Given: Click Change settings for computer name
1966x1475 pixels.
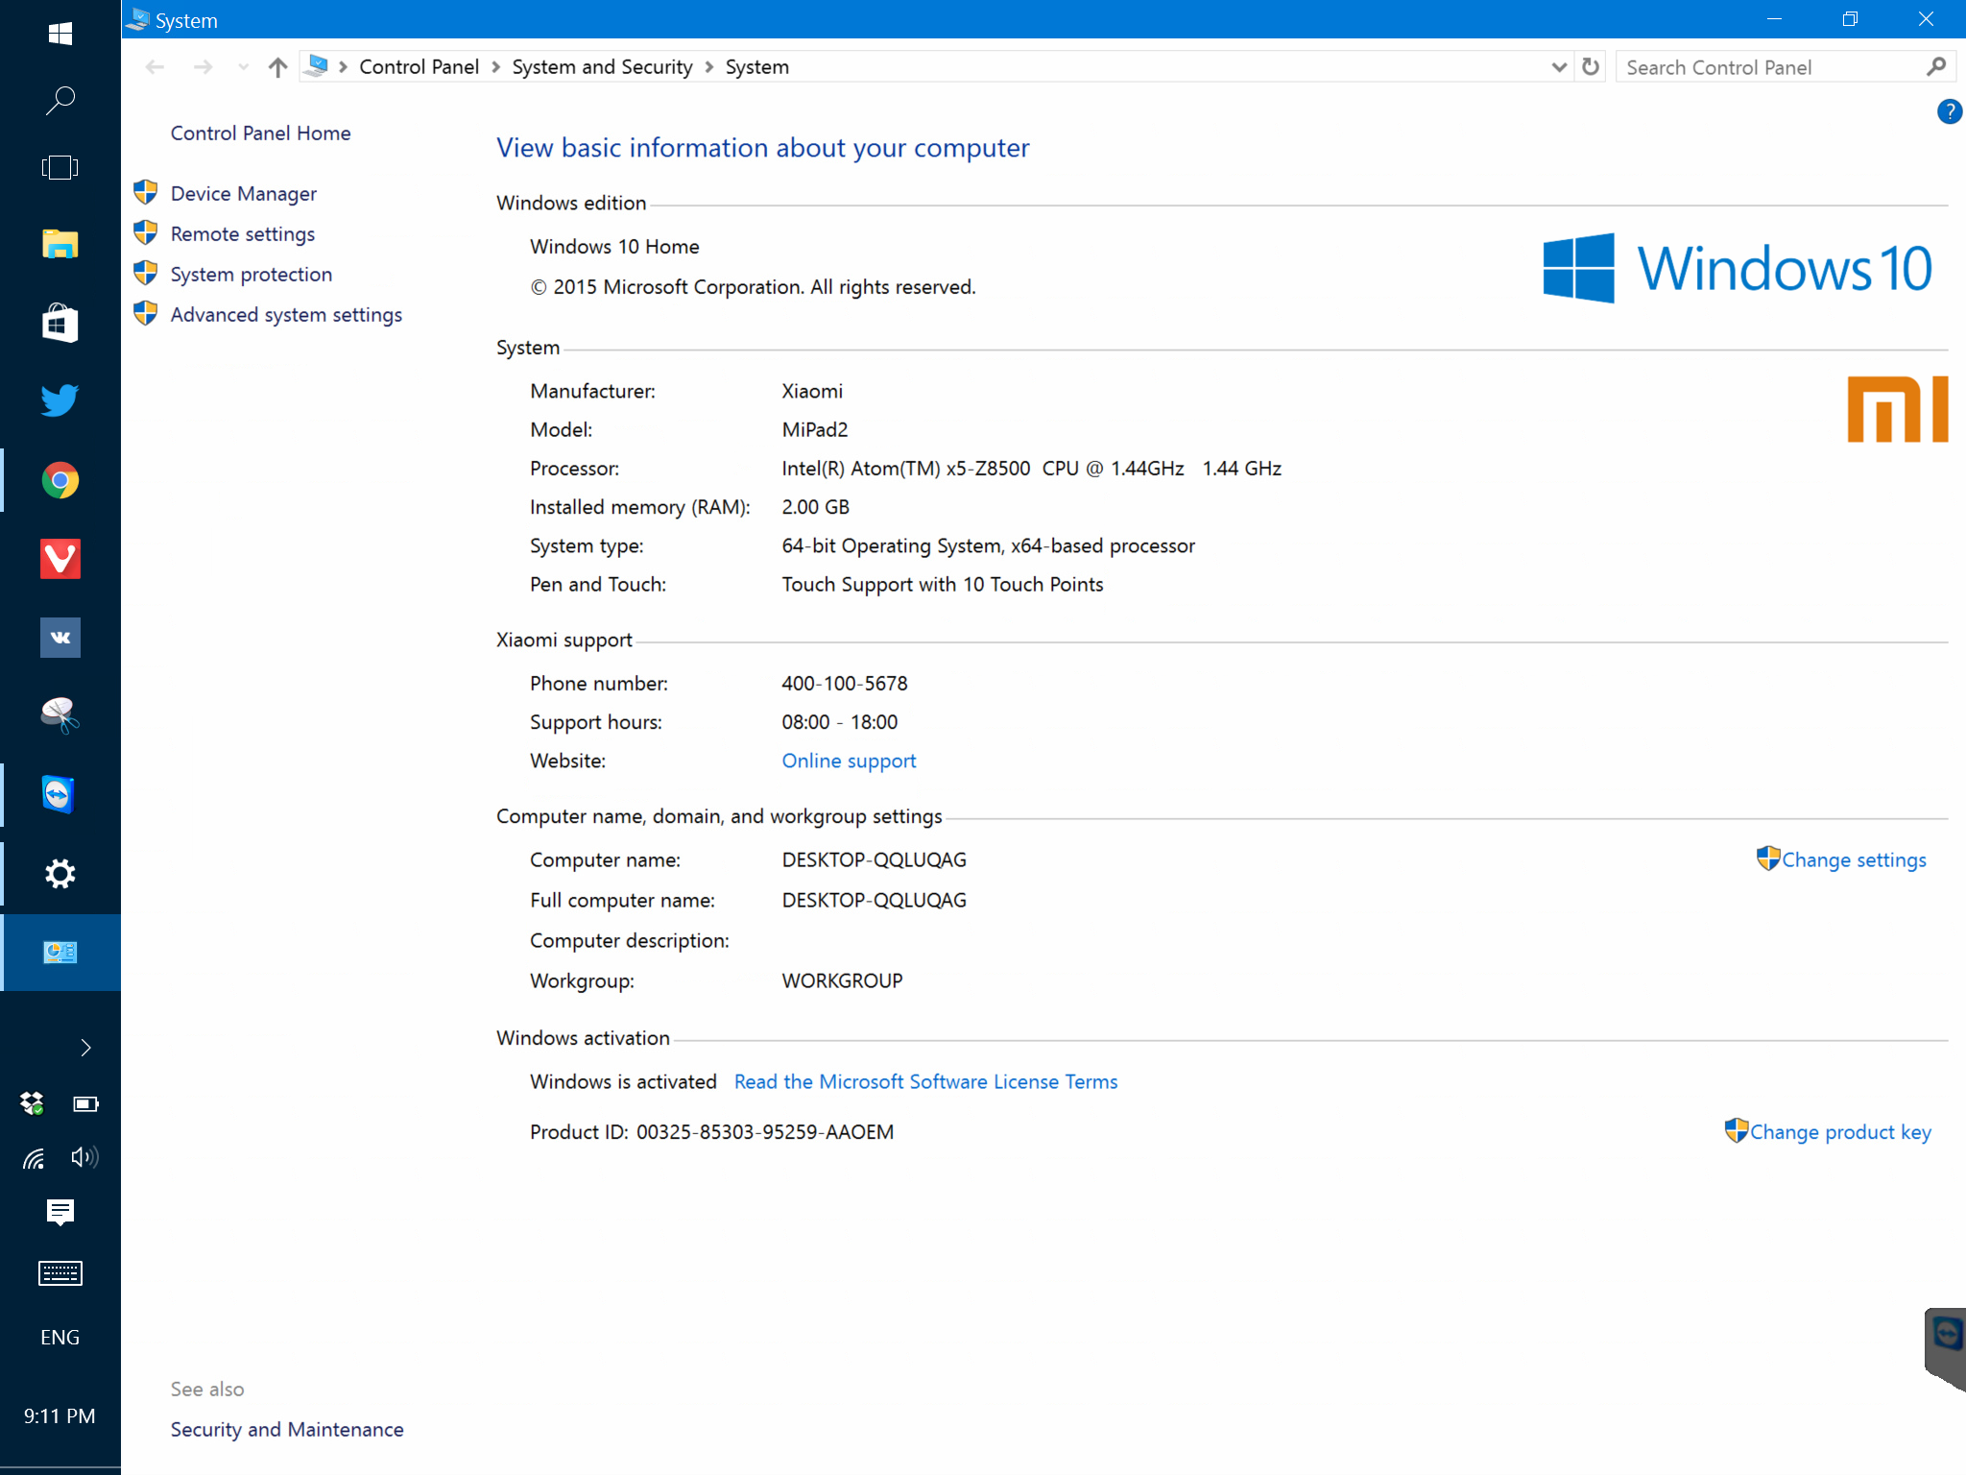Looking at the screenshot, I should click(1854, 860).
